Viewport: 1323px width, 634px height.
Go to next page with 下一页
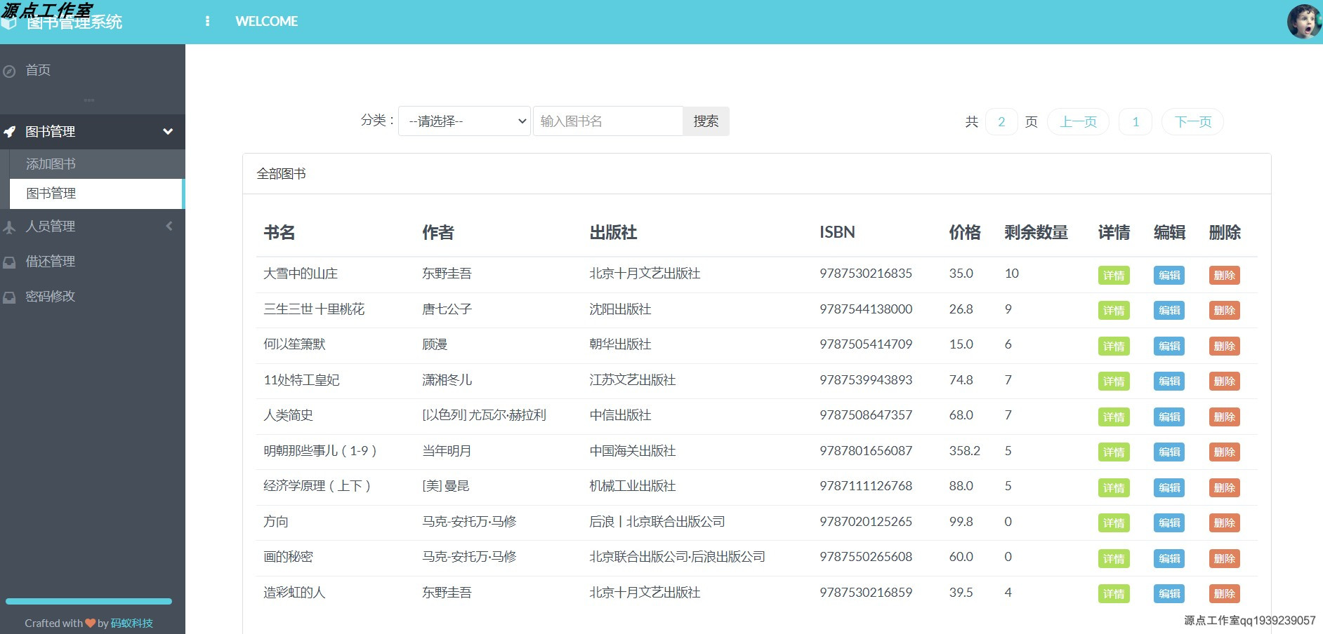tap(1192, 121)
